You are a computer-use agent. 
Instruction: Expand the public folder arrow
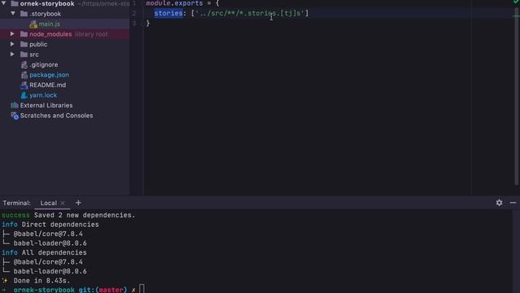[12, 44]
